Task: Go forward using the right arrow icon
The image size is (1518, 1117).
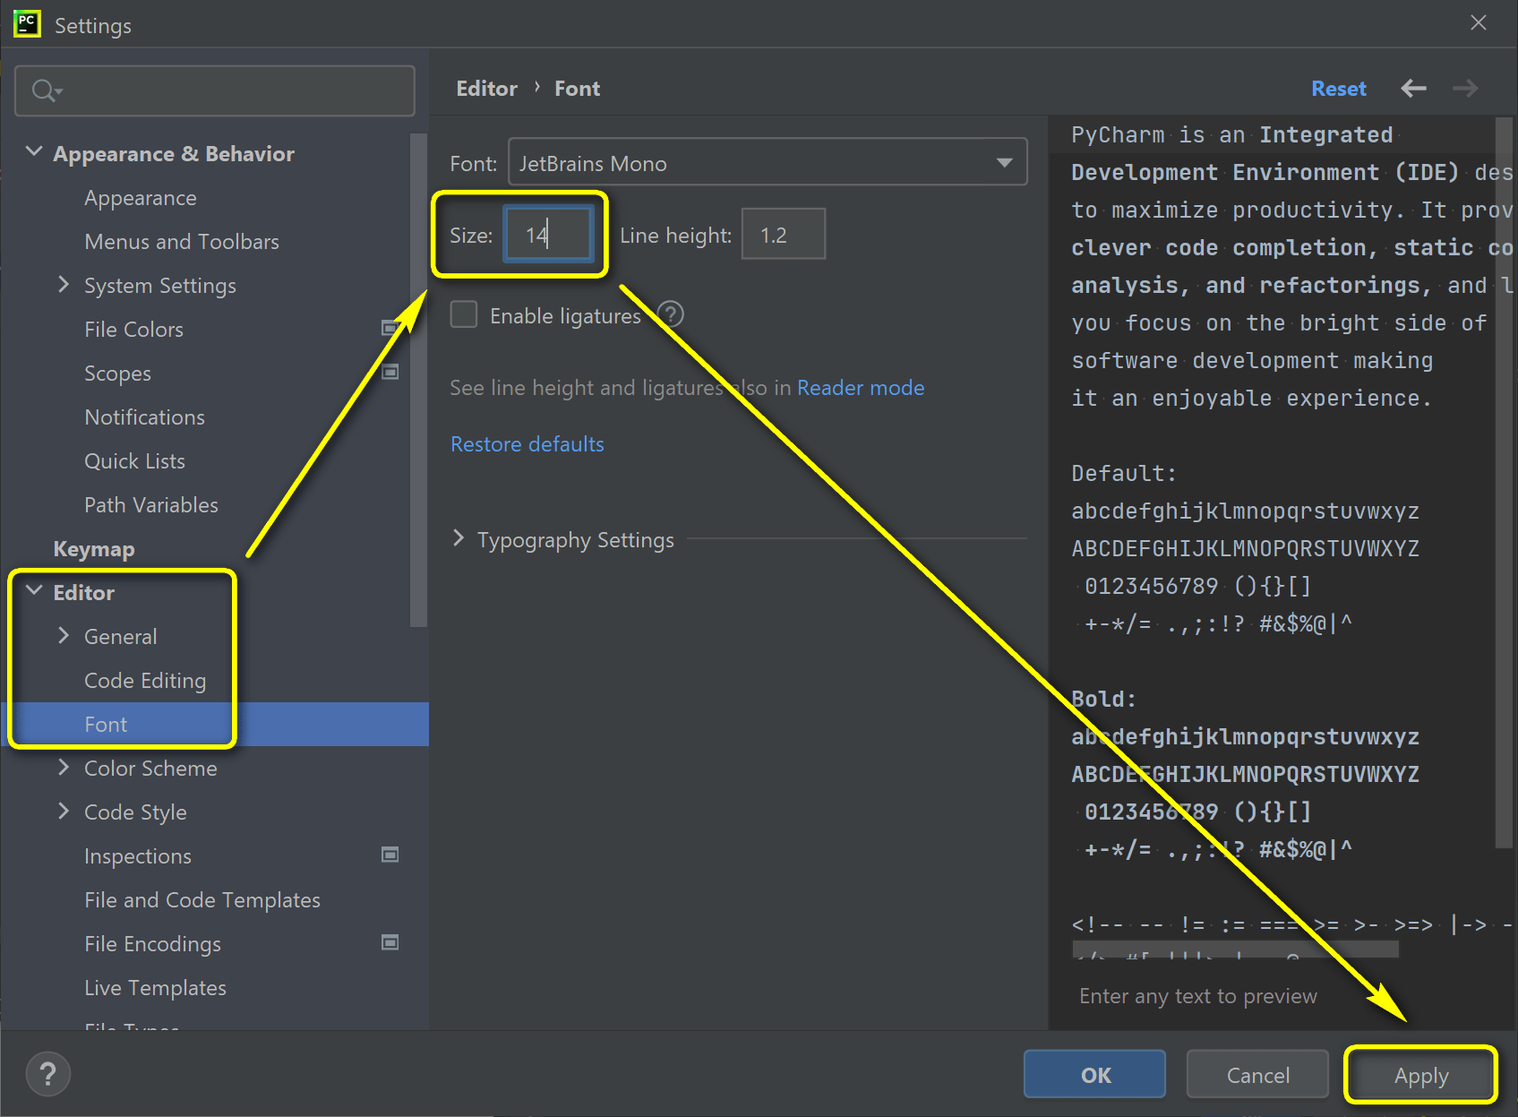Action: click(x=1465, y=88)
